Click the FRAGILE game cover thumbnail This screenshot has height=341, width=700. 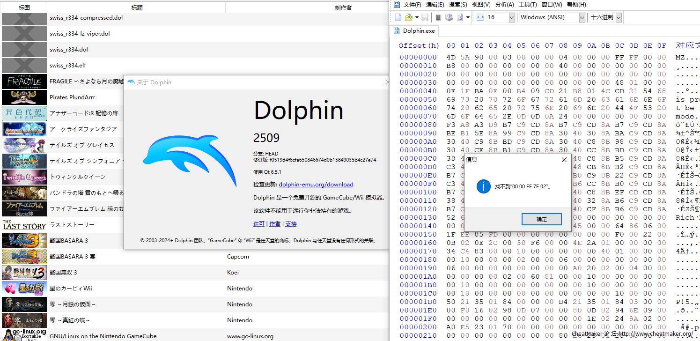pos(24,82)
